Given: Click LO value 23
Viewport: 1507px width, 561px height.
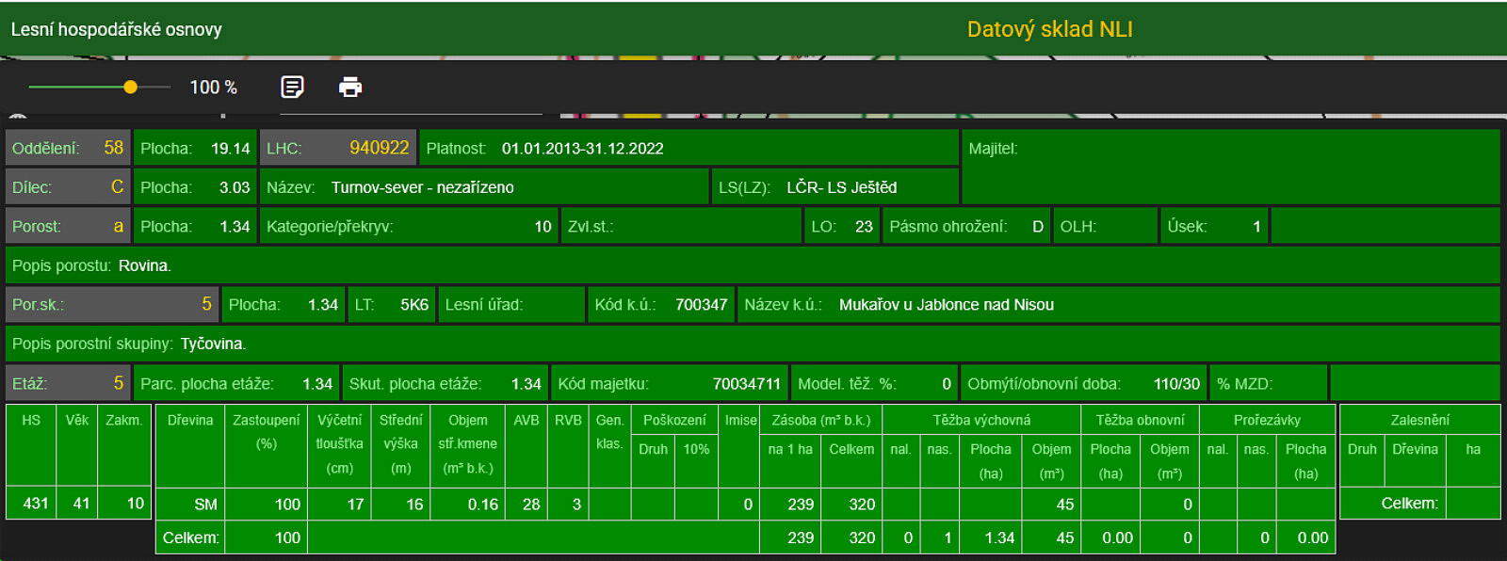Looking at the screenshot, I should pos(864,227).
